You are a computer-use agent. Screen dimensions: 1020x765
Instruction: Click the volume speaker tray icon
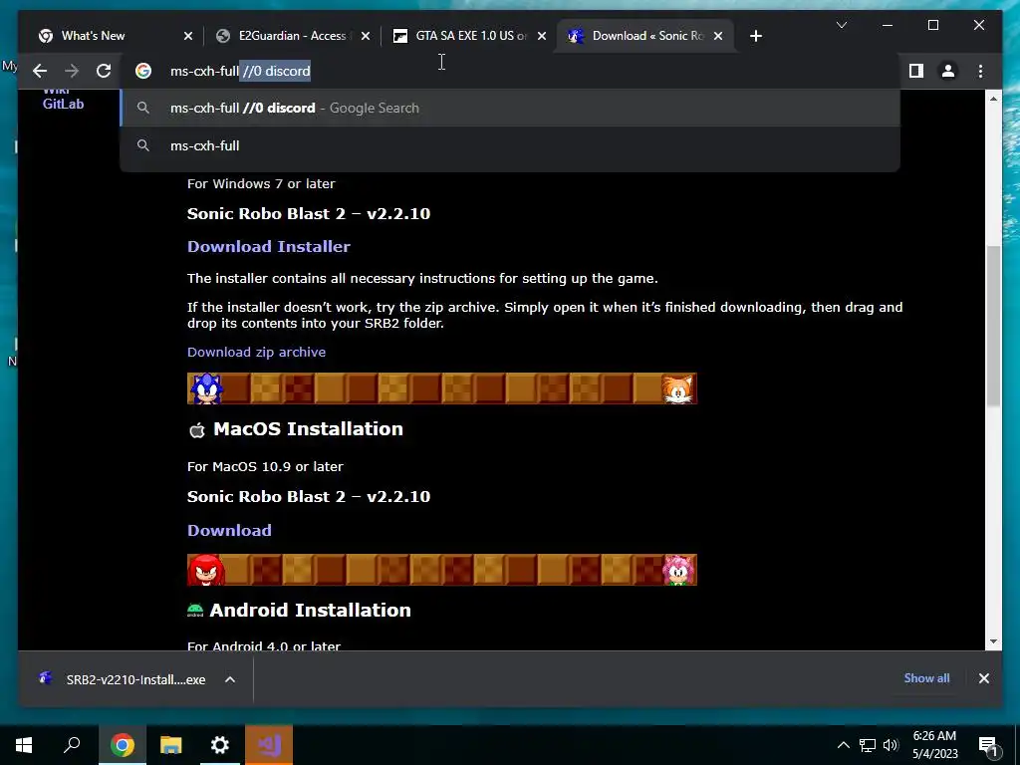tap(891, 745)
